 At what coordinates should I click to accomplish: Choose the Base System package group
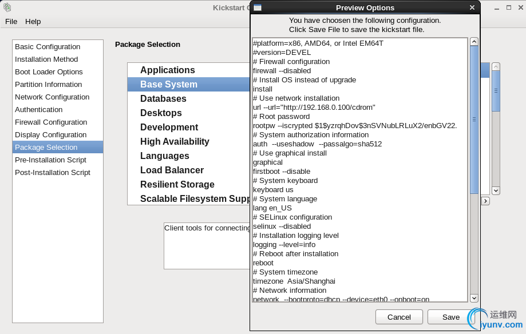click(x=188, y=84)
